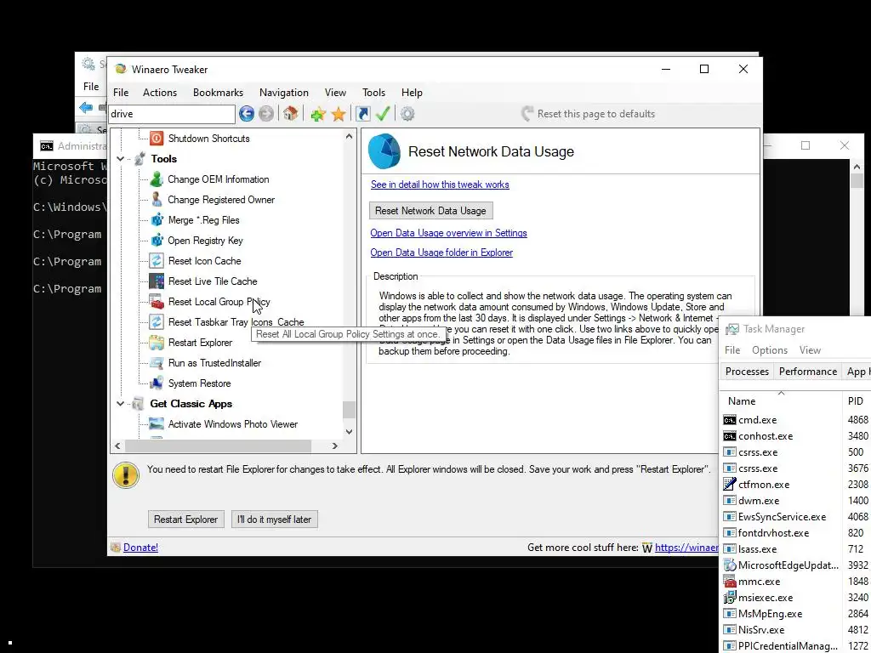
Task: Click the Donate! link
Action: click(x=140, y=548)
